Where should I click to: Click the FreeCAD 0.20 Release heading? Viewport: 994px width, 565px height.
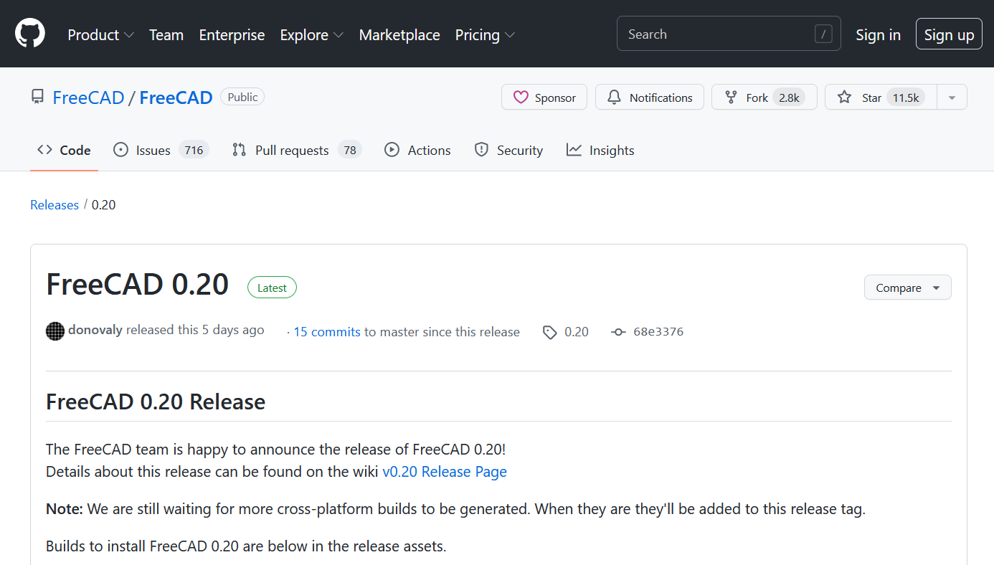(x=156, y=402)
